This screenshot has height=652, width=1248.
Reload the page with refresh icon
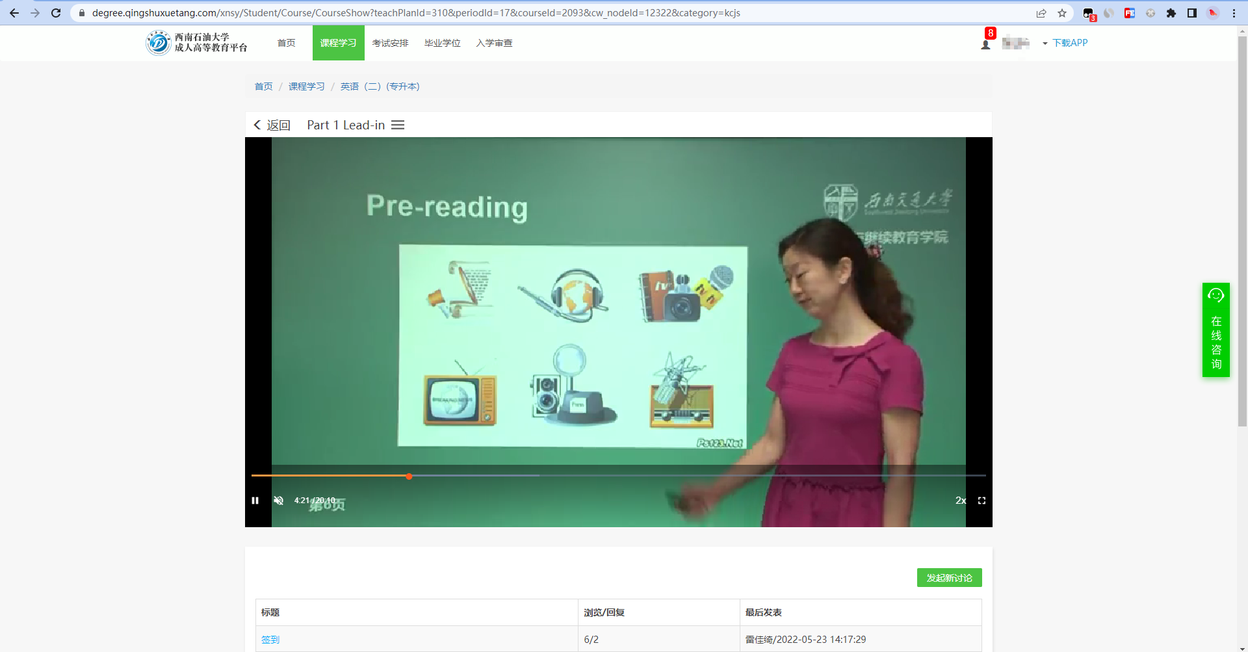point(56,13)
